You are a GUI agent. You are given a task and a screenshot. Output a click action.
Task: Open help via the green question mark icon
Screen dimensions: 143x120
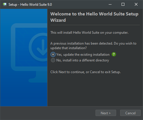[x=114, y=55]
